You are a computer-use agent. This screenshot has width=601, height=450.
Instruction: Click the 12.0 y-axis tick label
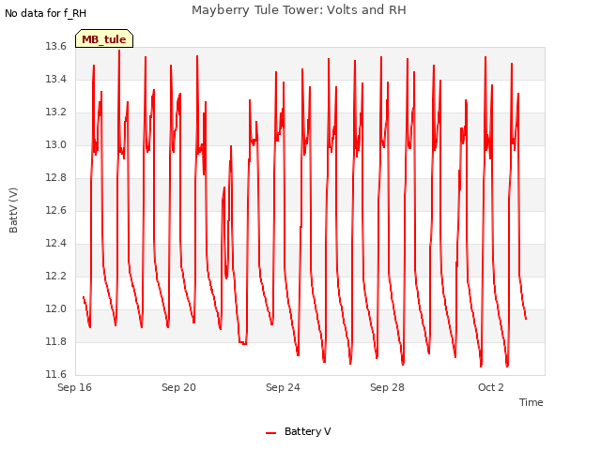click(x=56, y=308)
